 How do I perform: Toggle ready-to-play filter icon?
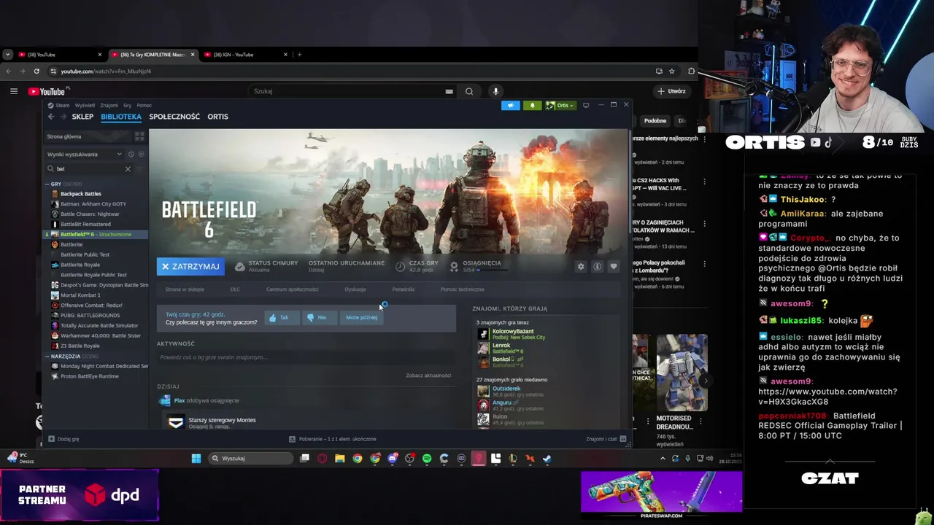coord(142,154)
